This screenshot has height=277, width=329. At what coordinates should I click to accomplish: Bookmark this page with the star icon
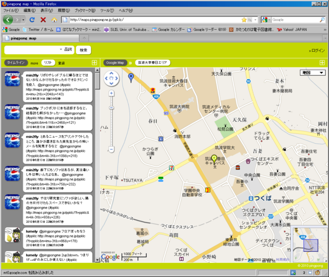(244, 20)
